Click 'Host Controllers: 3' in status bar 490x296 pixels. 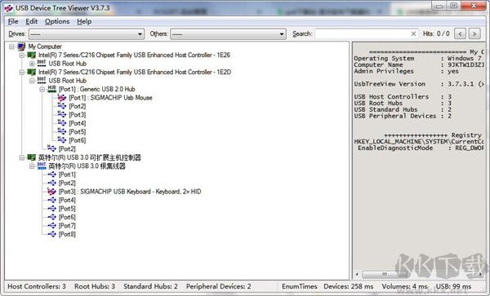37,286
